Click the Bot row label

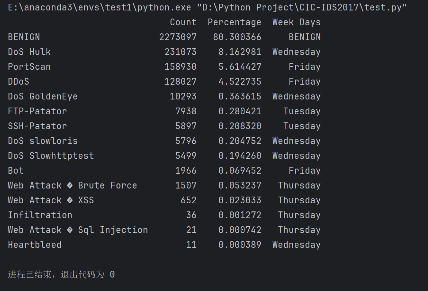pyautogui.click(x=16, y=171)
